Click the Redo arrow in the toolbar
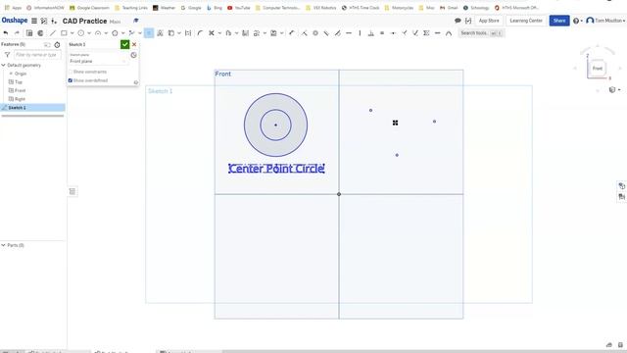The image size is (627, 353). 17,33
